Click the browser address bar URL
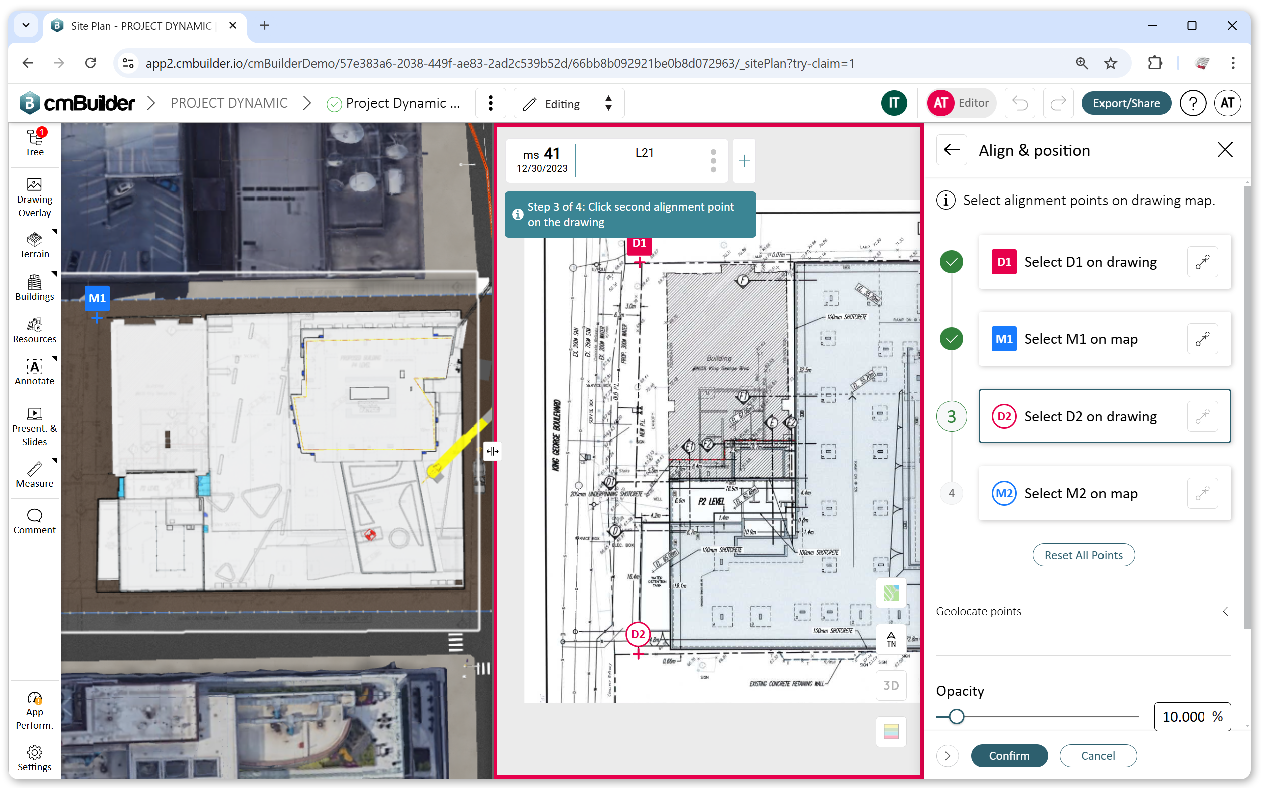Screen dimensions: 1261x788 (500, 63)
